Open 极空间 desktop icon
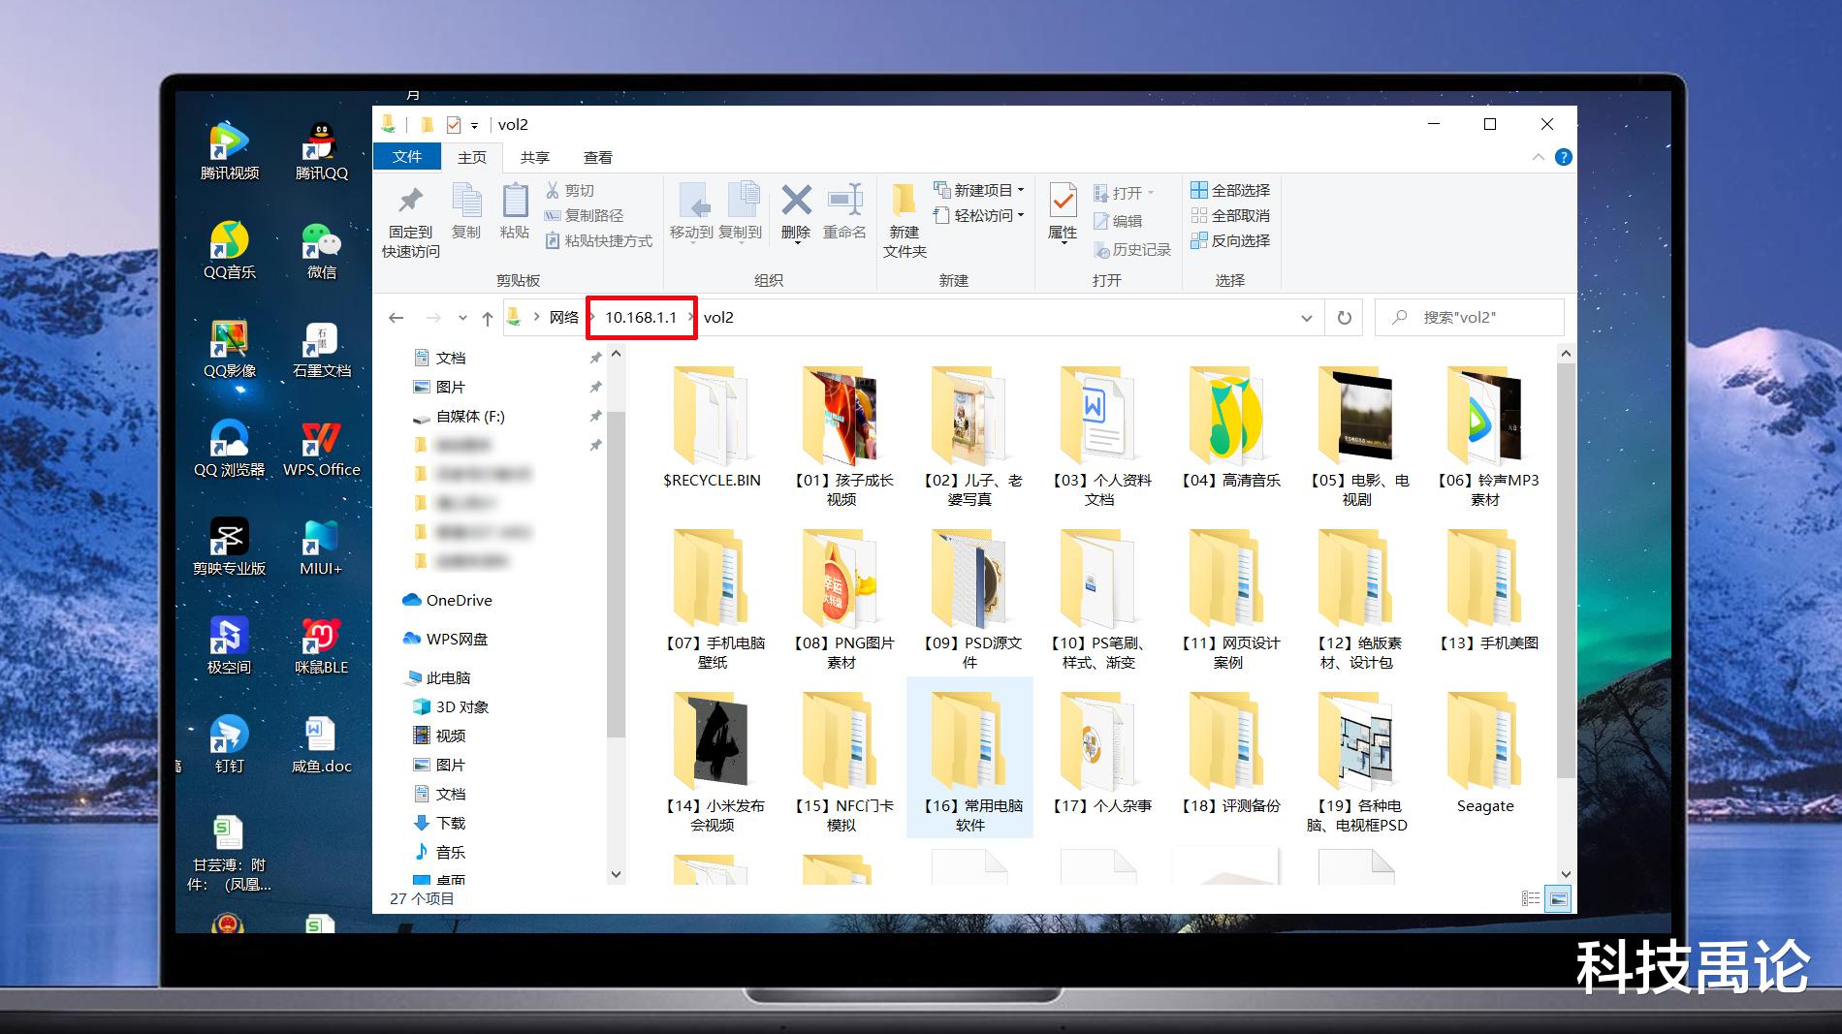Image resolution: width=1842 pixels, height=1034 pixels. coord(230,645)
